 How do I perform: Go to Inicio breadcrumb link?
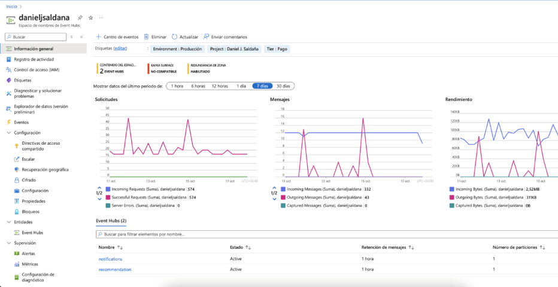point(11,7)
